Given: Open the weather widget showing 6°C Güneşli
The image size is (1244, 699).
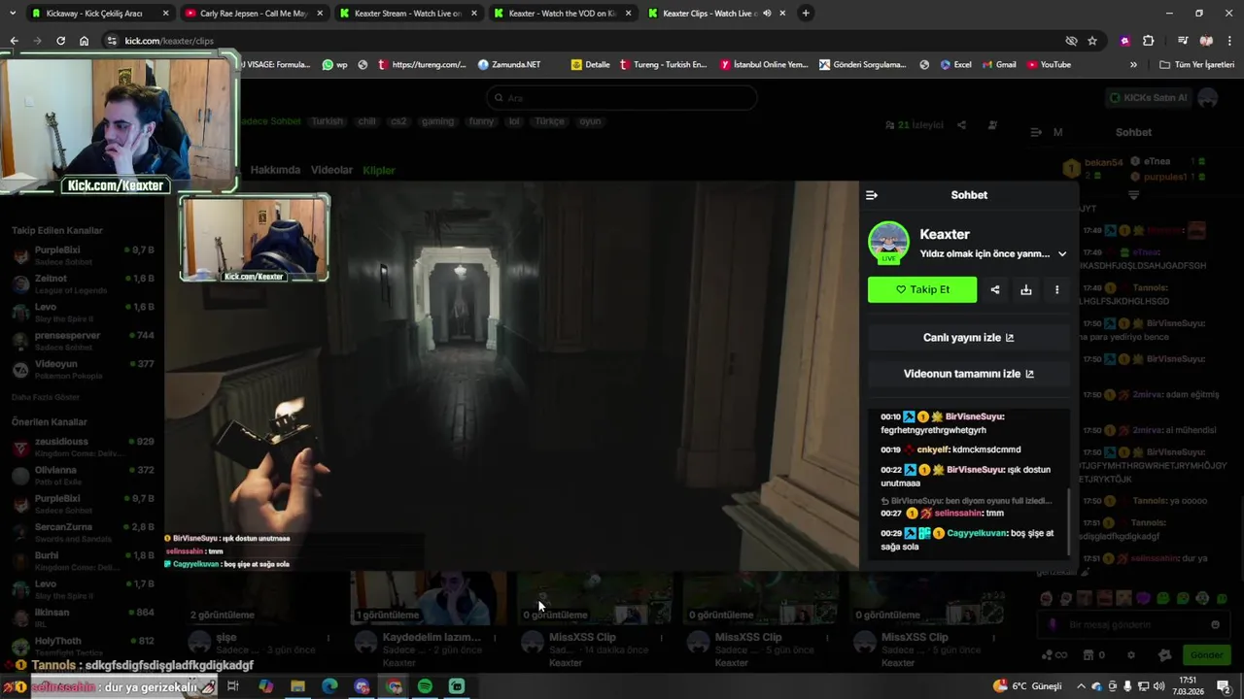Looking at the screenshot, I should tap(1027, 686).
